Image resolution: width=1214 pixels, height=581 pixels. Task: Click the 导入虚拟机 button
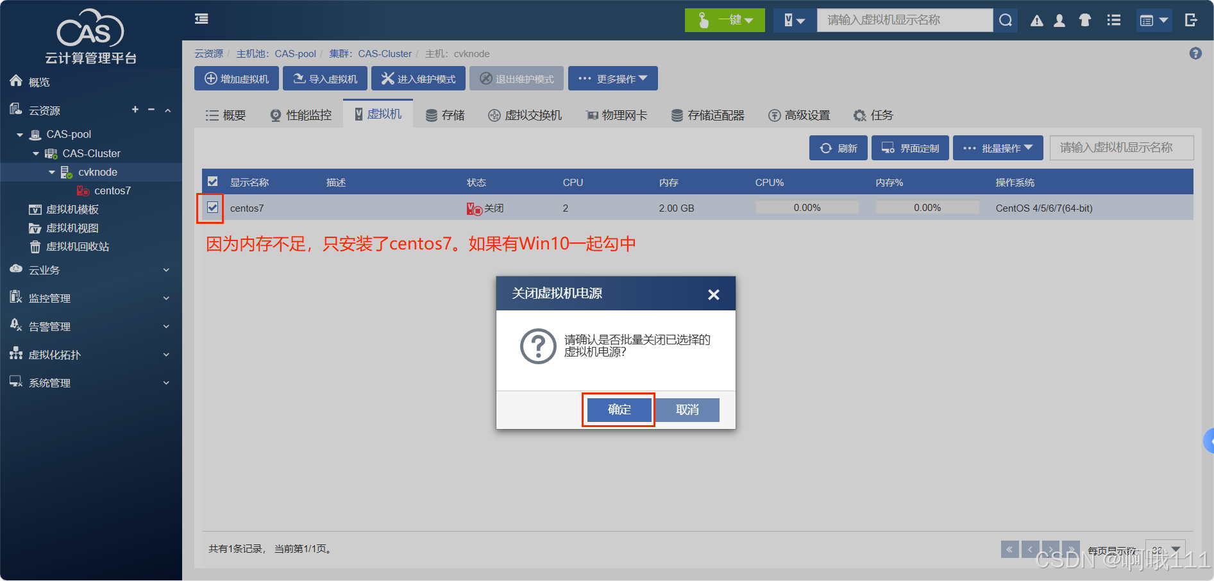[x=325, y=78]
